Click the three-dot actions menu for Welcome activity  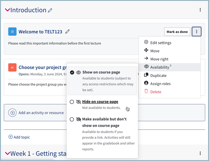(197, 32)
